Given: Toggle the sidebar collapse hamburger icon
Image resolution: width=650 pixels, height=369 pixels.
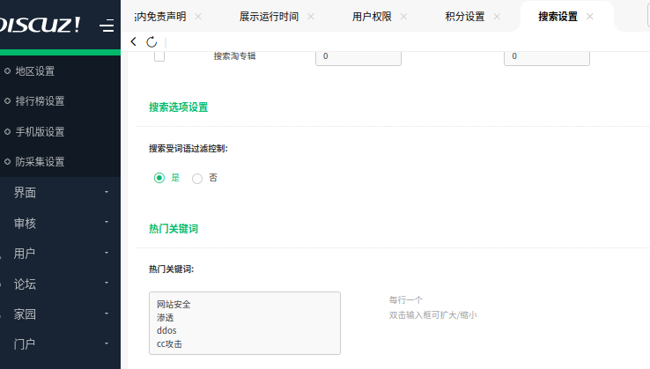Looking at the screenshot, I should [107, 26].
